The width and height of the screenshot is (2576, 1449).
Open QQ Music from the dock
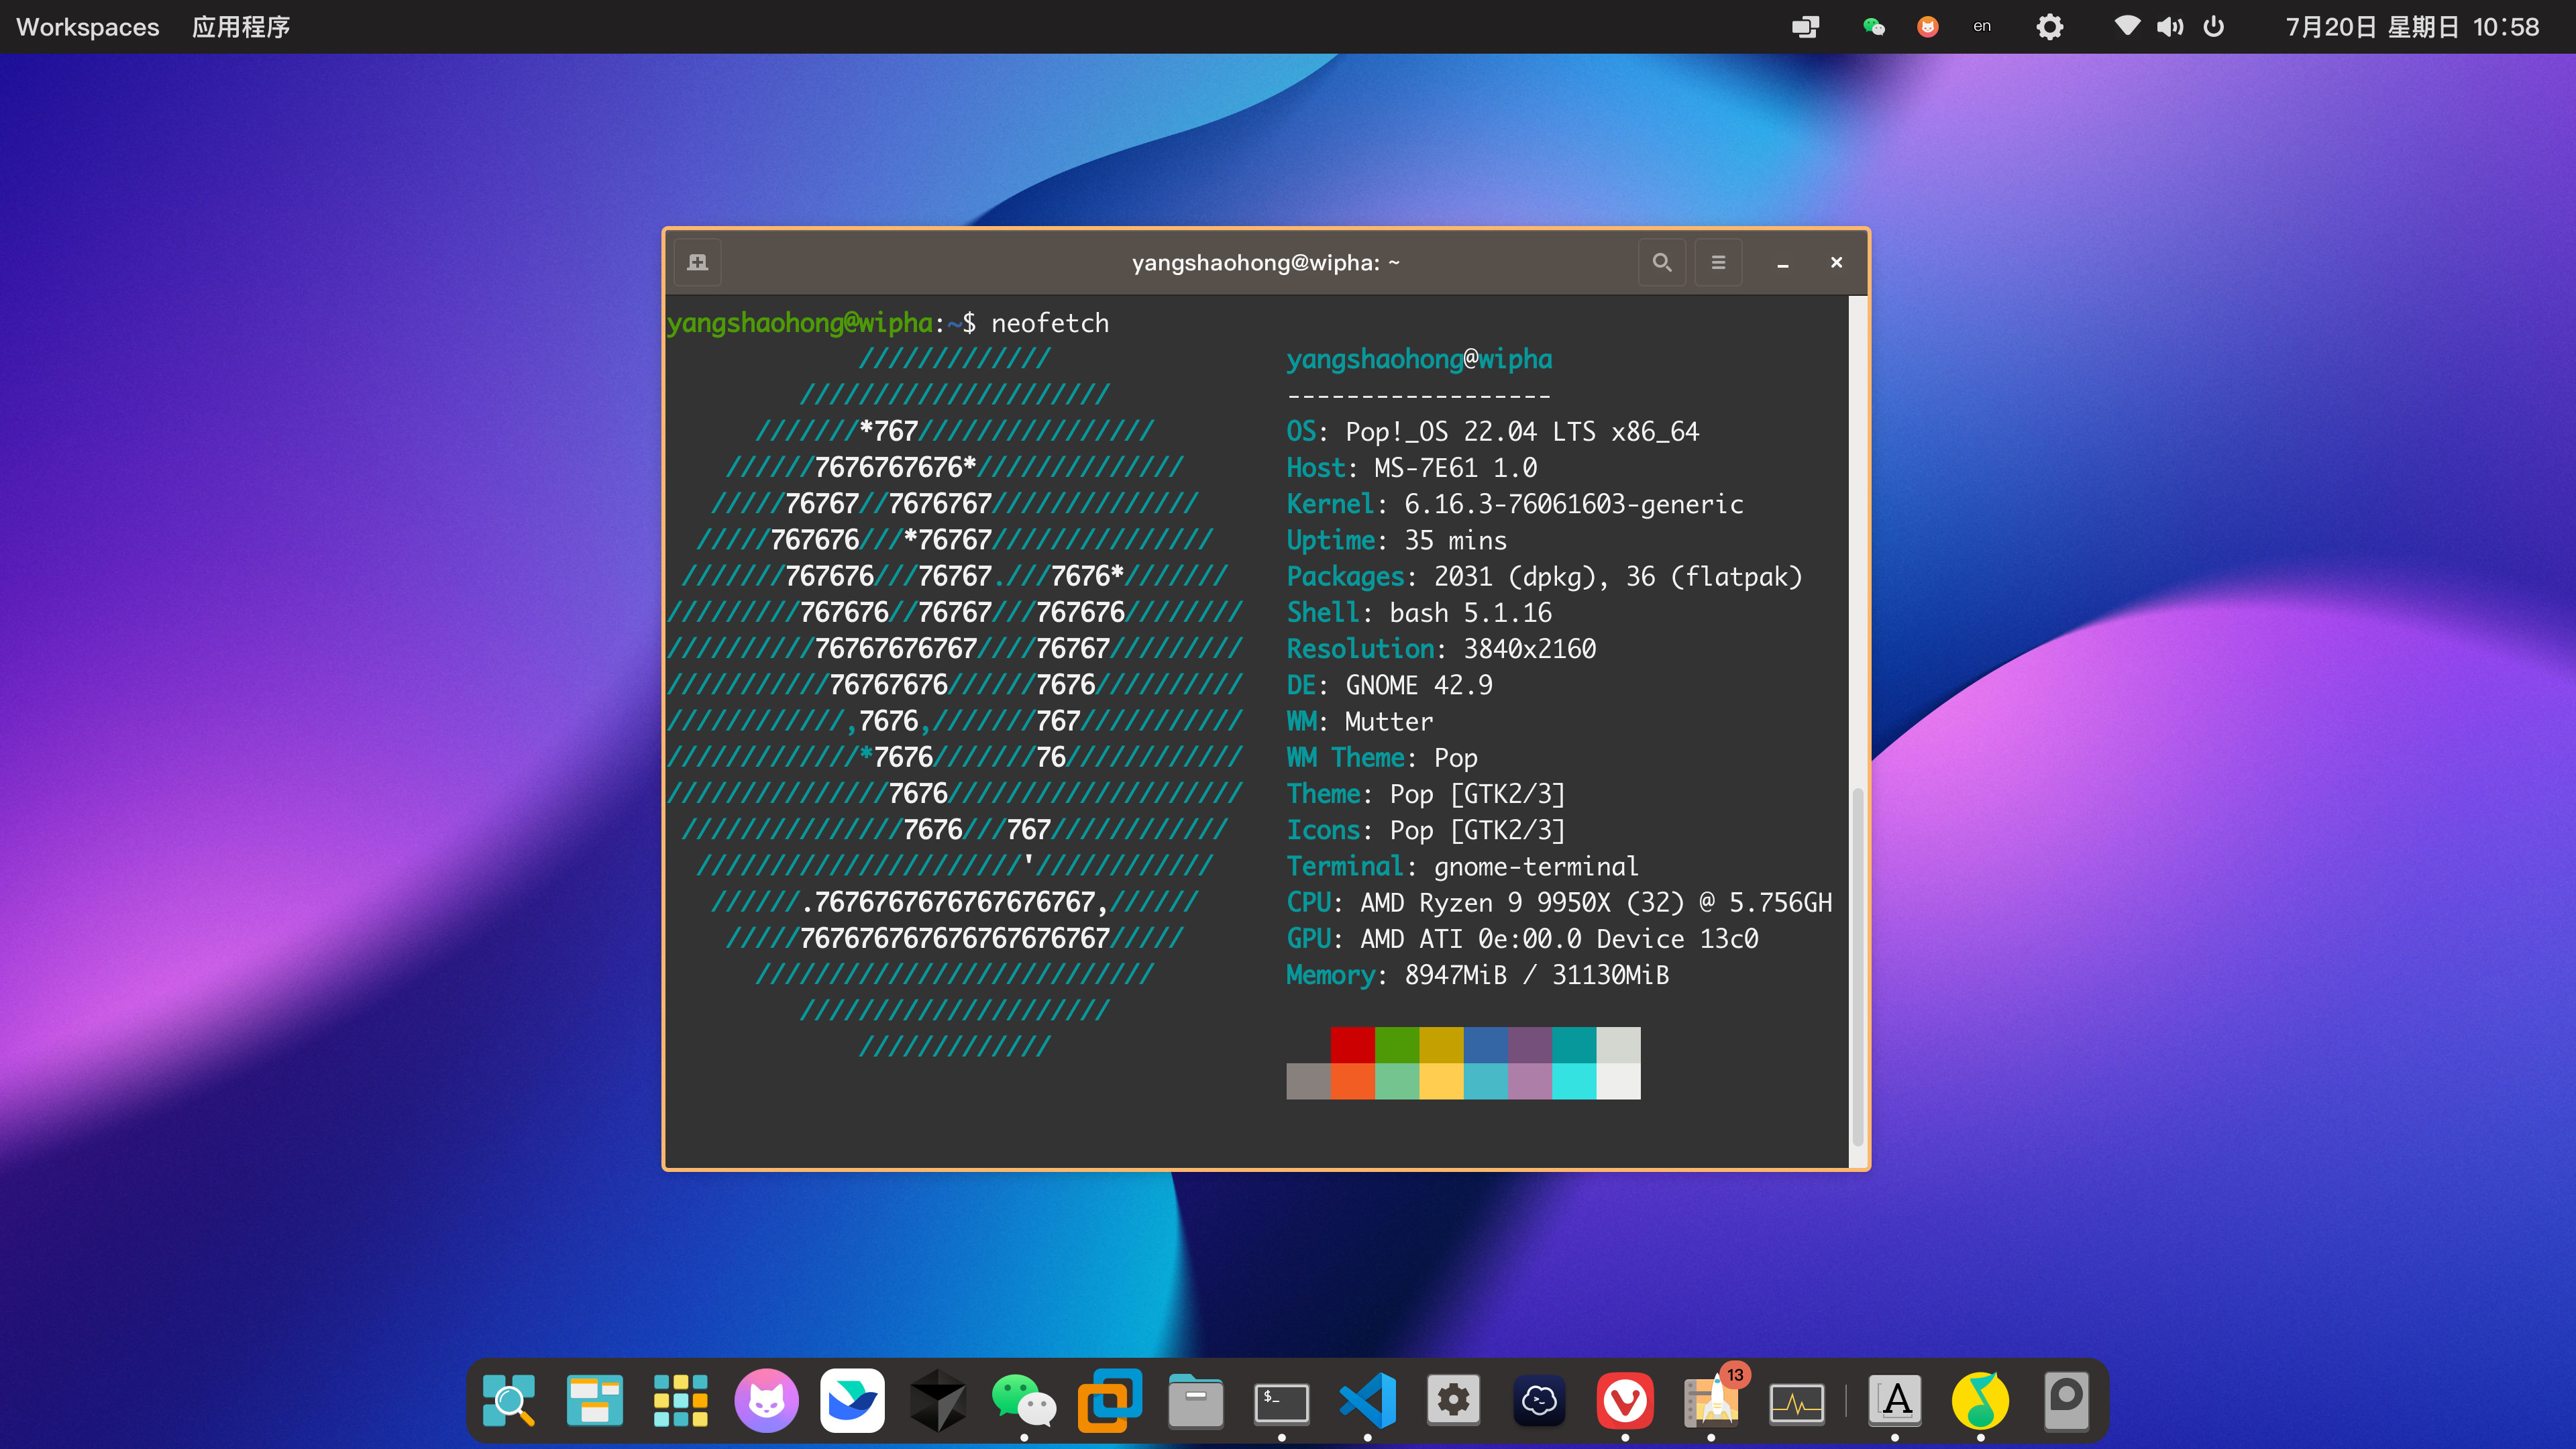coord(1982,1400)
